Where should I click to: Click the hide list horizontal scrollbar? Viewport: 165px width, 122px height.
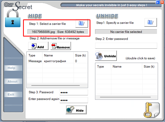pyautogui.click(x=57, y=85)
